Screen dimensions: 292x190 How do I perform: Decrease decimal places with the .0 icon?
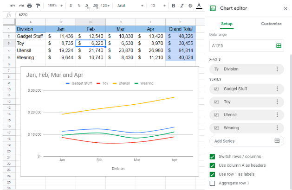pos(87,6)
